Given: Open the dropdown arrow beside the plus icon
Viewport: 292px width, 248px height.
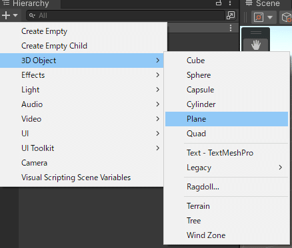Looking at the screenshot, I should (x=15, y=15).
